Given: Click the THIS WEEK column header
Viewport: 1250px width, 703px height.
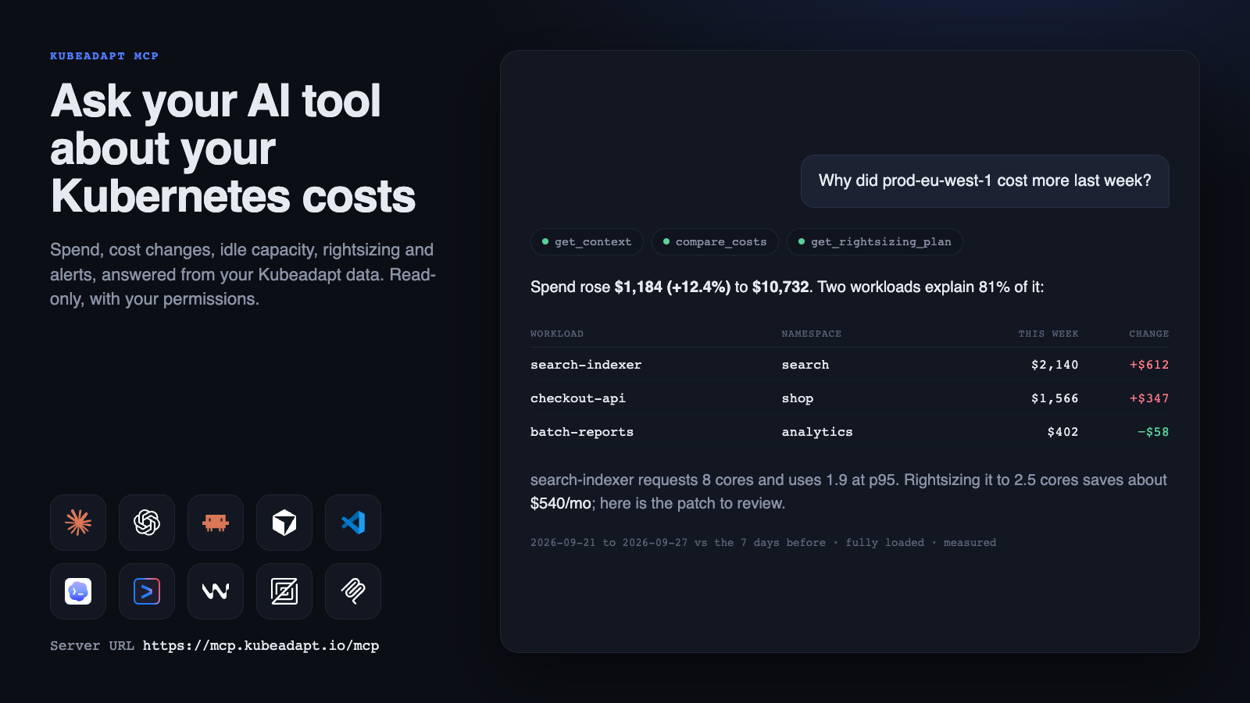Looking at the screenshot, I should (x=1048, y=334).
